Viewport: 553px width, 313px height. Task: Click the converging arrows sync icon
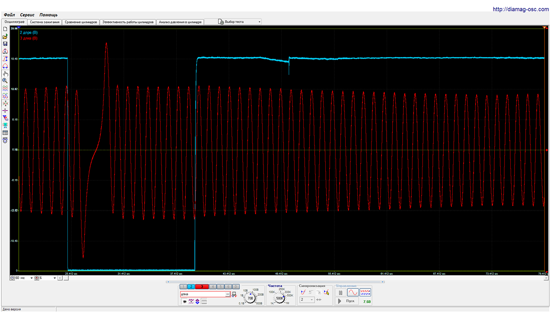click(x=319, y=300)
